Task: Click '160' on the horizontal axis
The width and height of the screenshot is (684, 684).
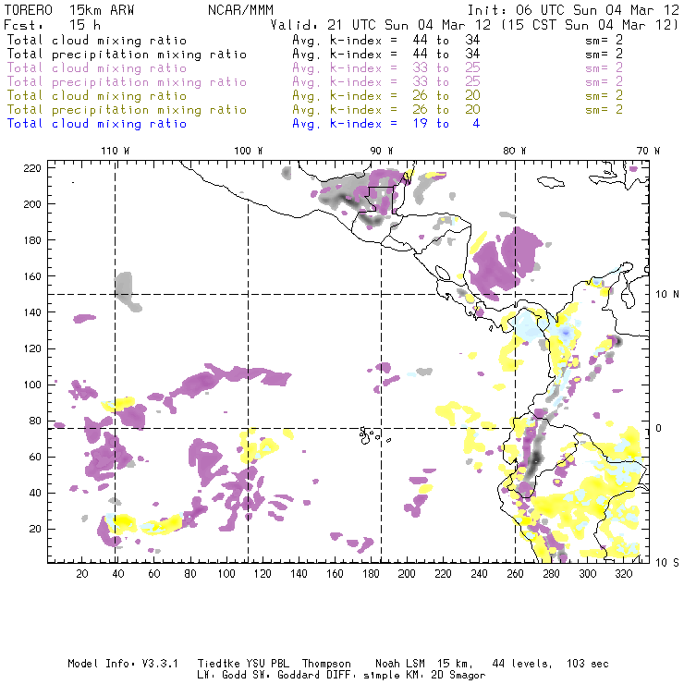Action: click(335, 574)
